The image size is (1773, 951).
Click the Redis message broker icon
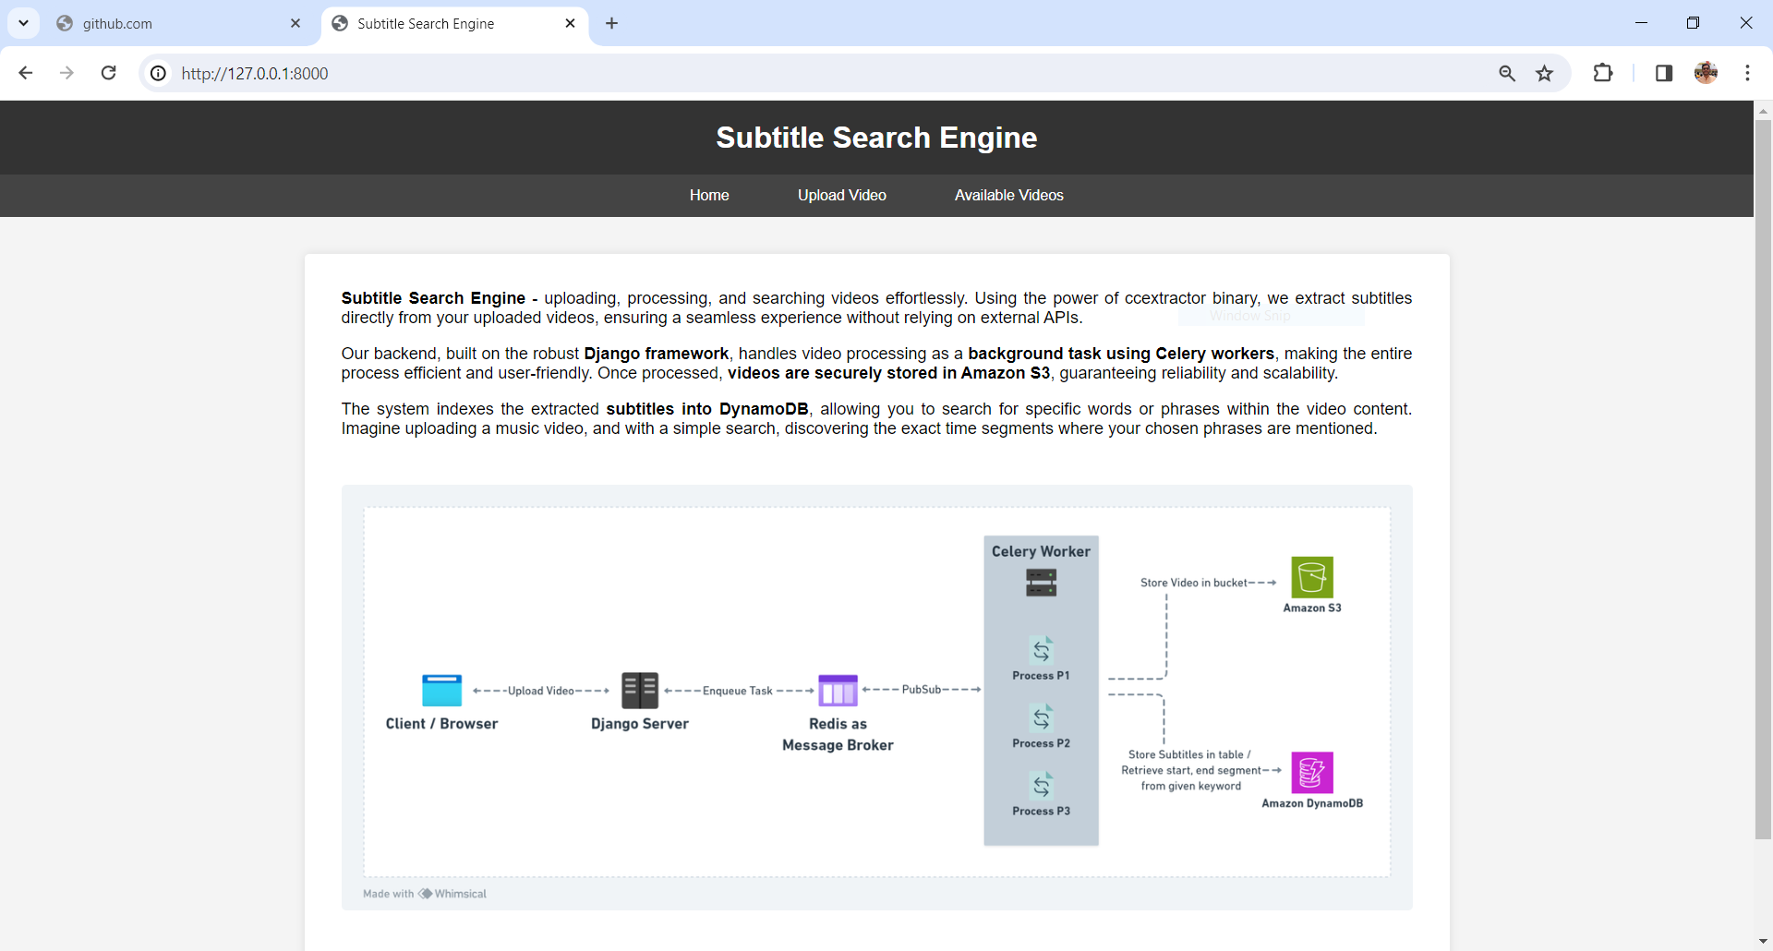[x=838, y=690]
